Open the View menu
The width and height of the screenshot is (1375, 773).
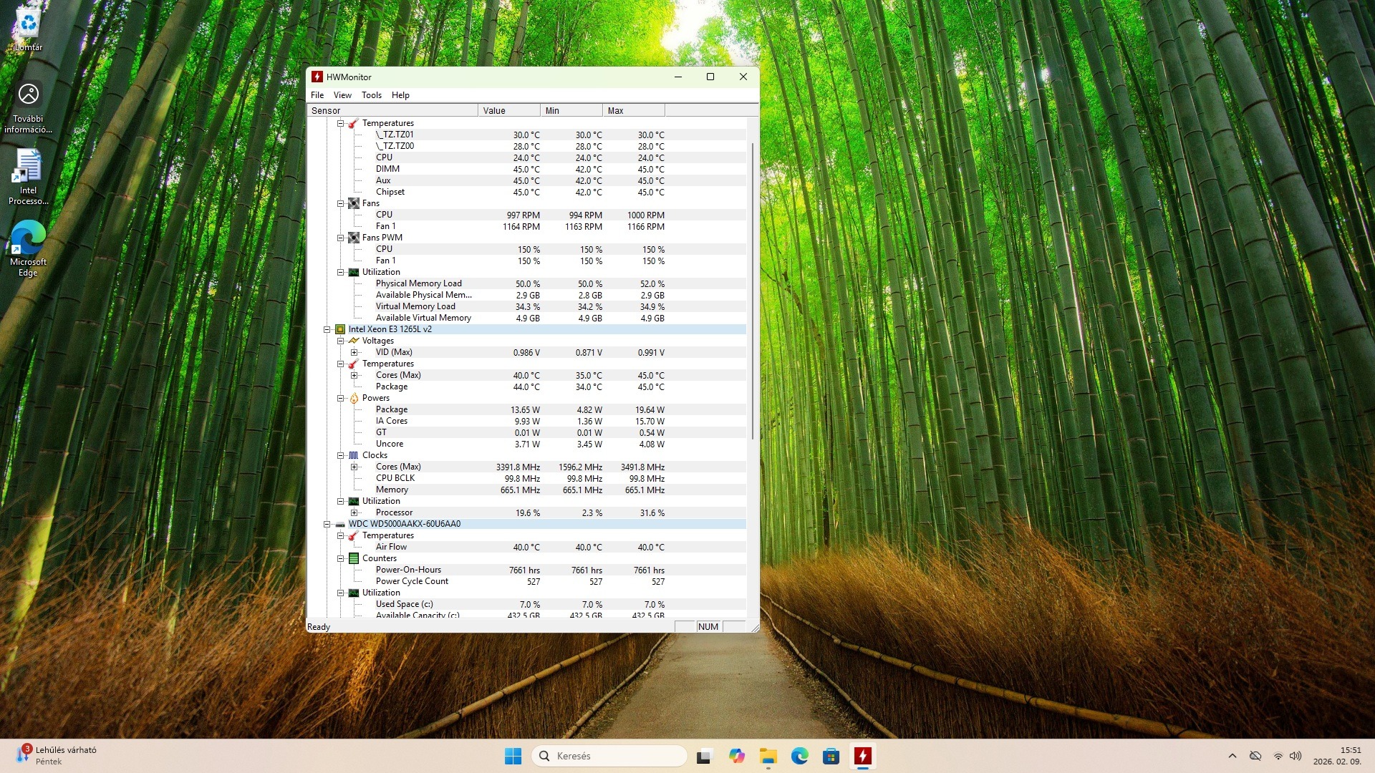coord(342,95)
